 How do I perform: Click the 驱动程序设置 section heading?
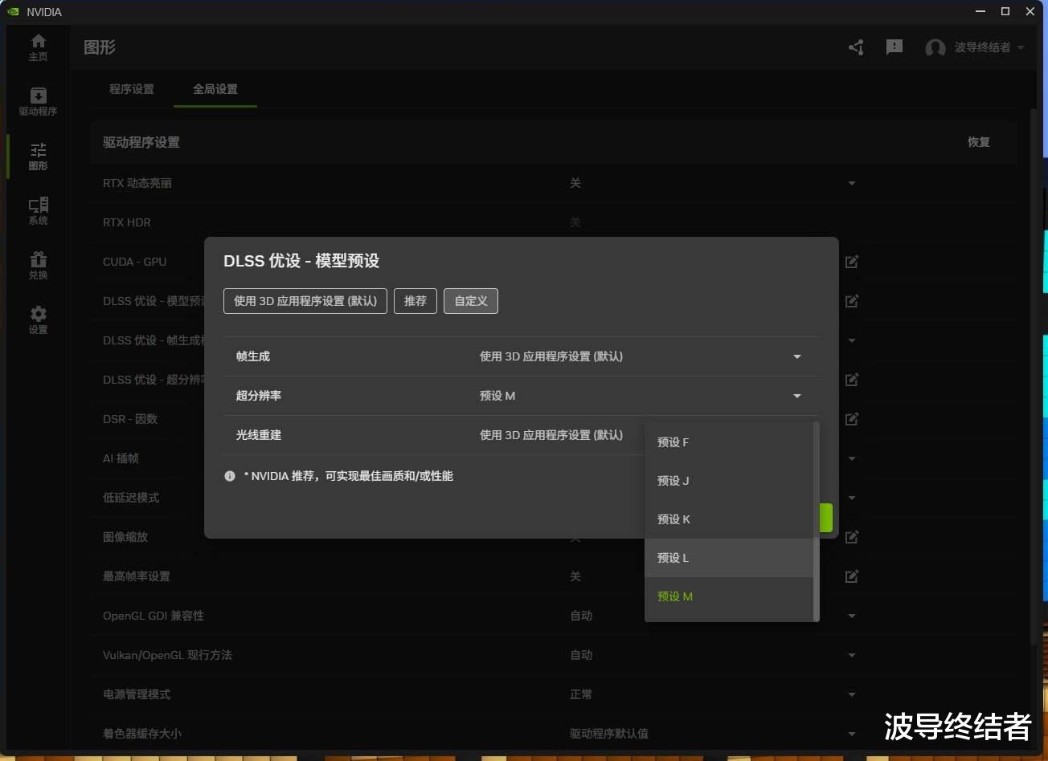(x=141, y=142)
